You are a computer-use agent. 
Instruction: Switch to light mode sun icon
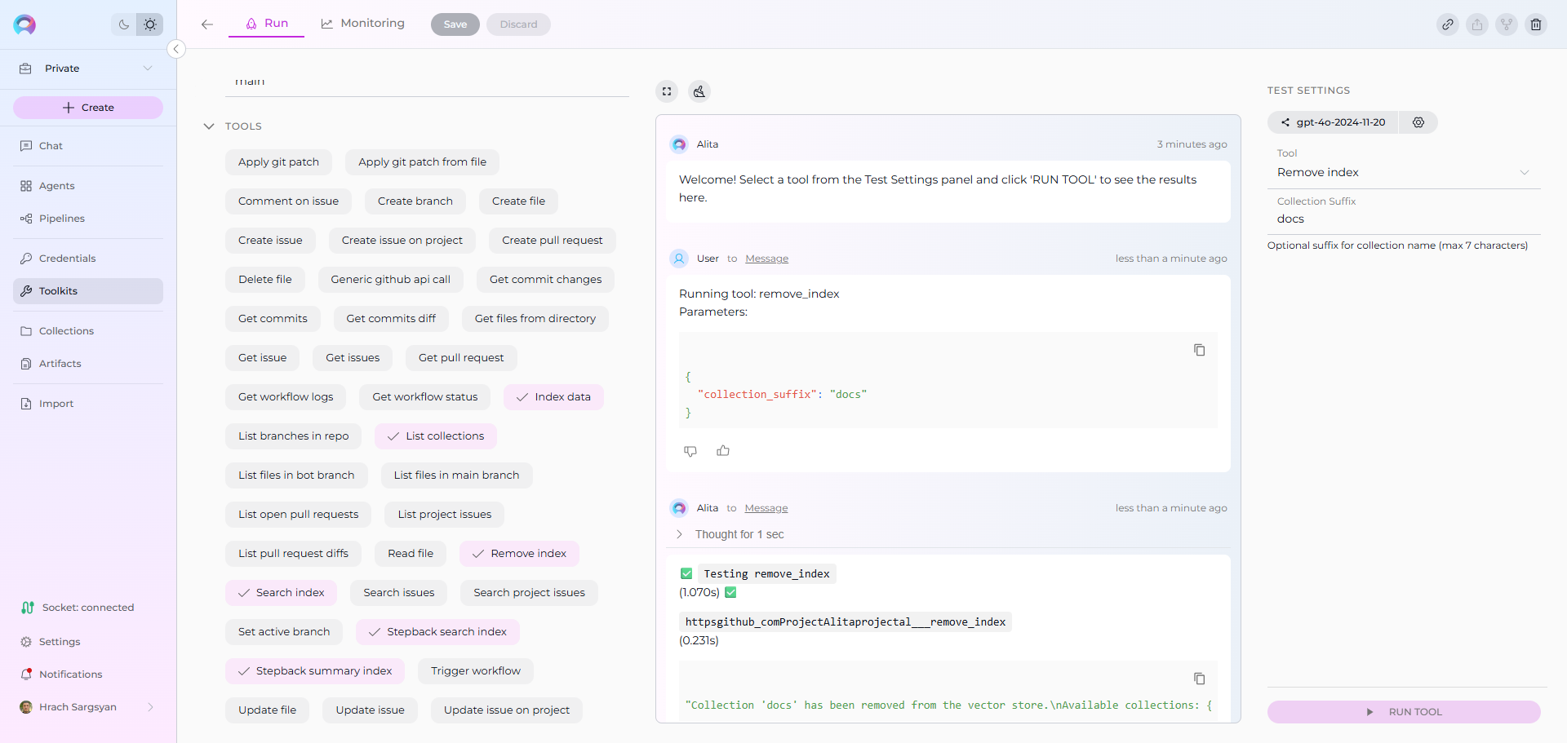[x=150, y=24]
